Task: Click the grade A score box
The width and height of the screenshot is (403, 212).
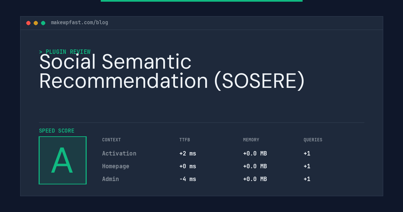Action: 62,160
